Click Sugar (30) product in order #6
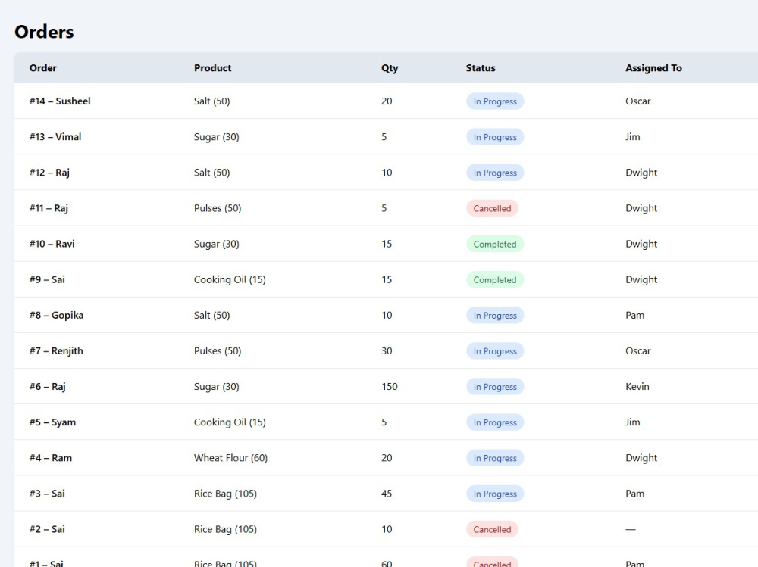758x567 pixels. pos(217,387)
